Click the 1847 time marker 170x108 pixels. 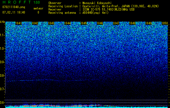pos(116,23)
